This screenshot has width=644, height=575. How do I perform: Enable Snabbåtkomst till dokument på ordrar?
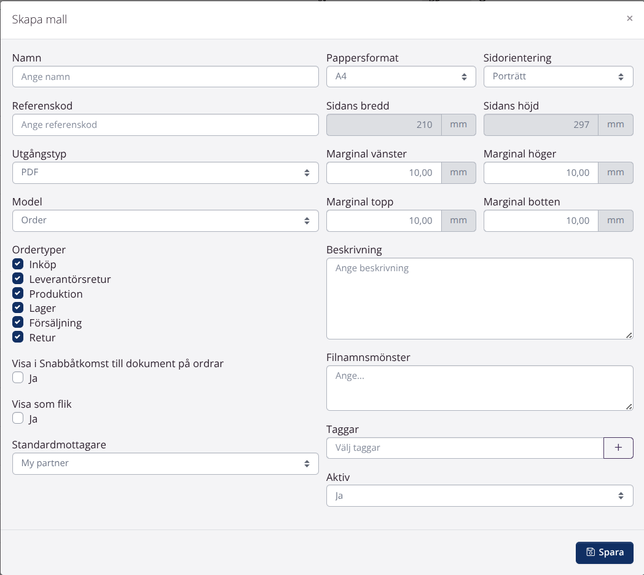[x=18, y=378]
